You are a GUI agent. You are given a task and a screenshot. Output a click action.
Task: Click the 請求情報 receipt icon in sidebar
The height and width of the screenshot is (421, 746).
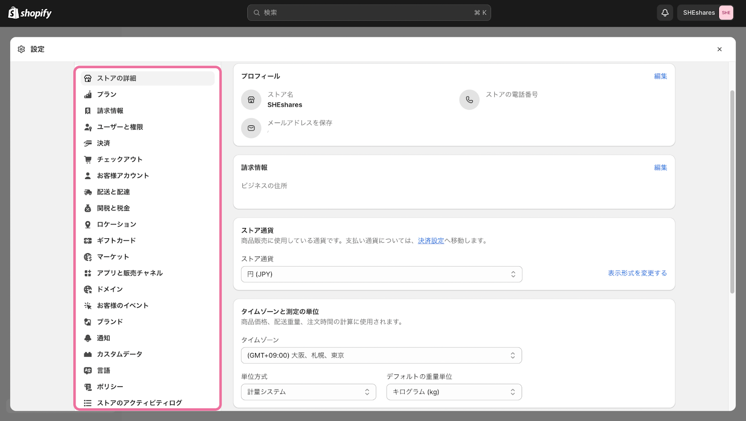[x=88, y=111]
